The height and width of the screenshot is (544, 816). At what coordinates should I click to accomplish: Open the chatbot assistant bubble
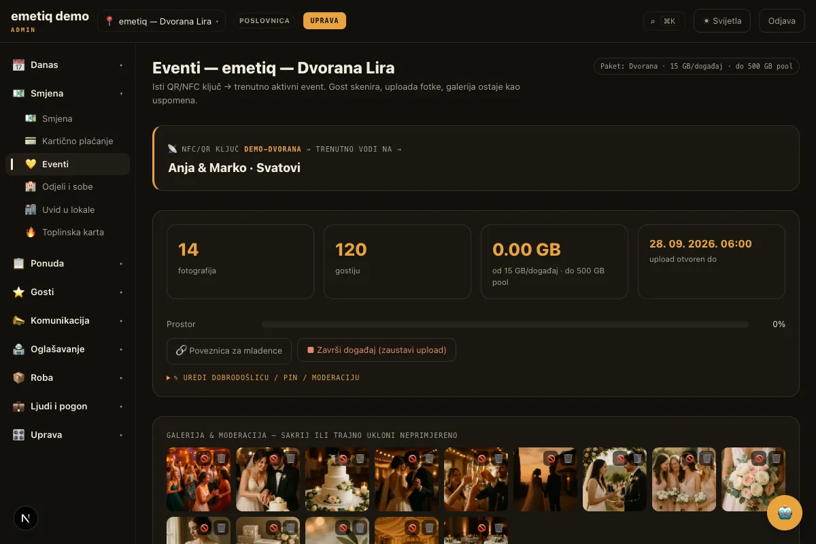click(785, 513)
